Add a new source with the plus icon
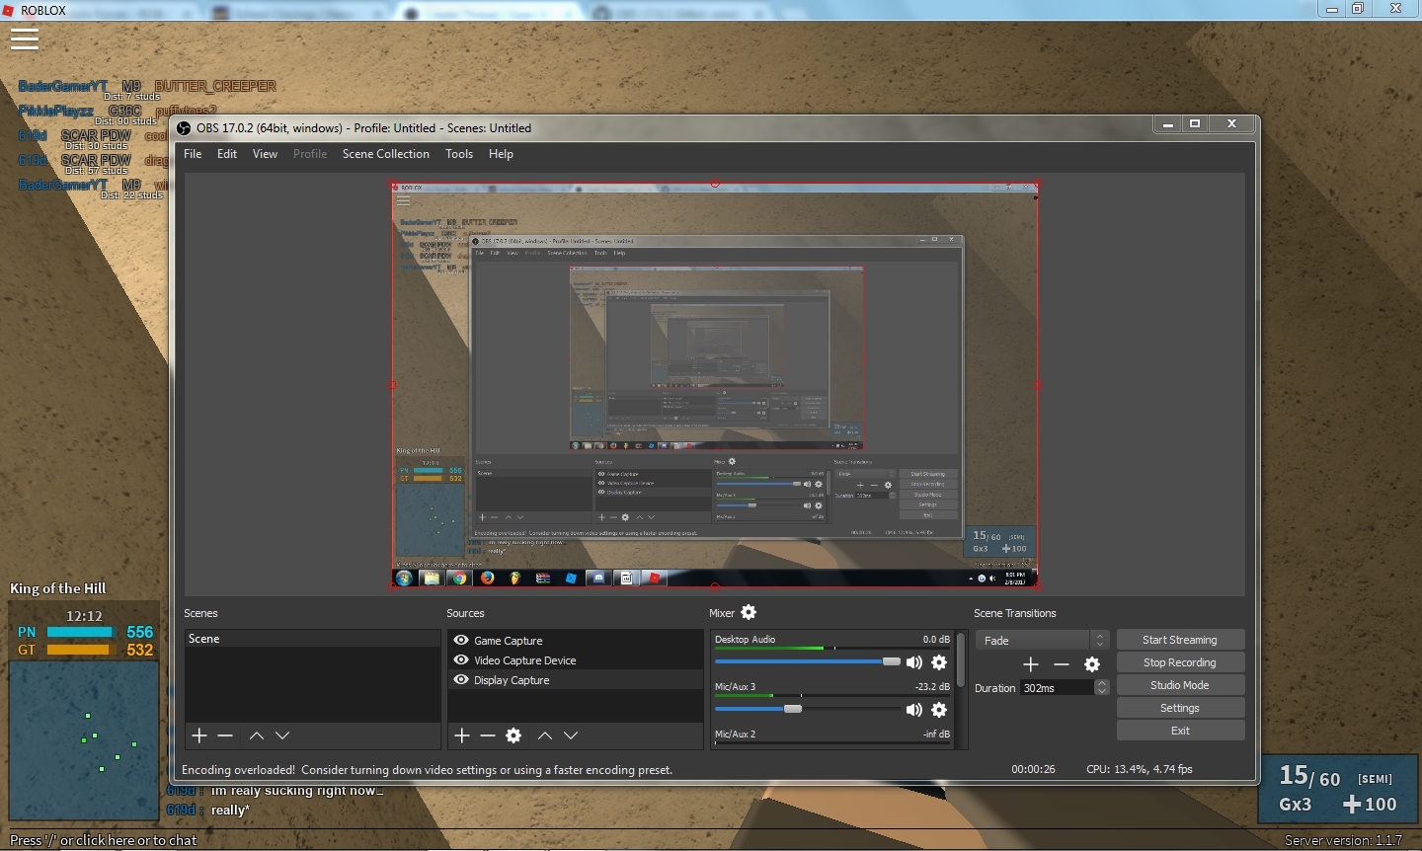The image size is (1422, 851). tap(462, 735)
